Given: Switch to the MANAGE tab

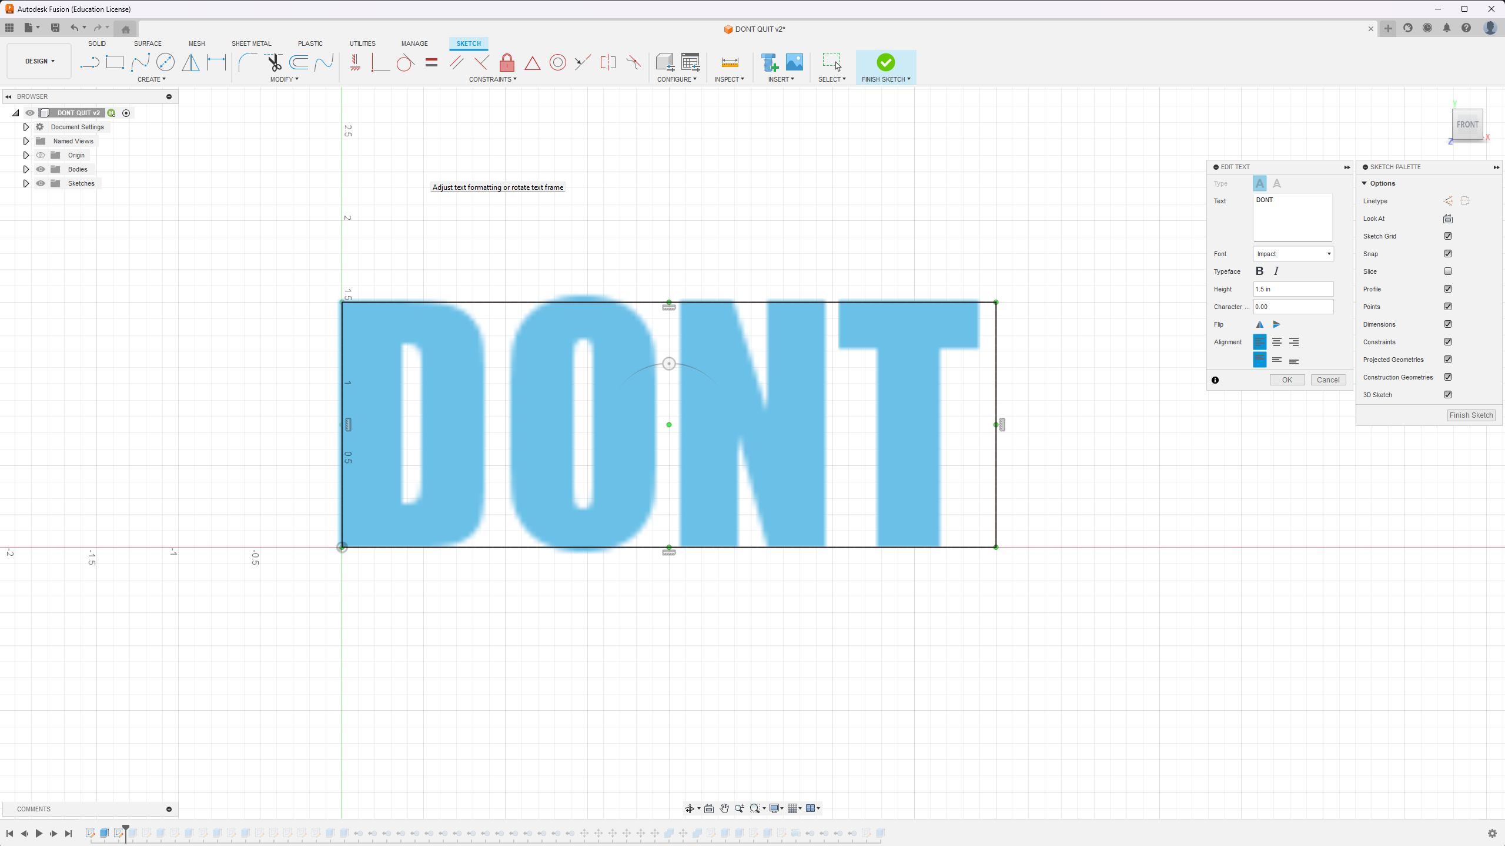Looking at the screenshot, I should pos(414,43).
